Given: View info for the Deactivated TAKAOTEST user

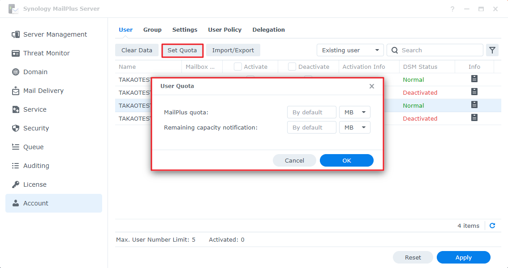Looking at the screenshot, I should click(x=474, y=92).
